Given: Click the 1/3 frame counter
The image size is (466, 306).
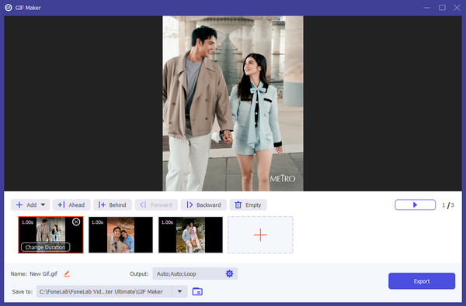Looking at the screenshot, I should pos(448,205).
